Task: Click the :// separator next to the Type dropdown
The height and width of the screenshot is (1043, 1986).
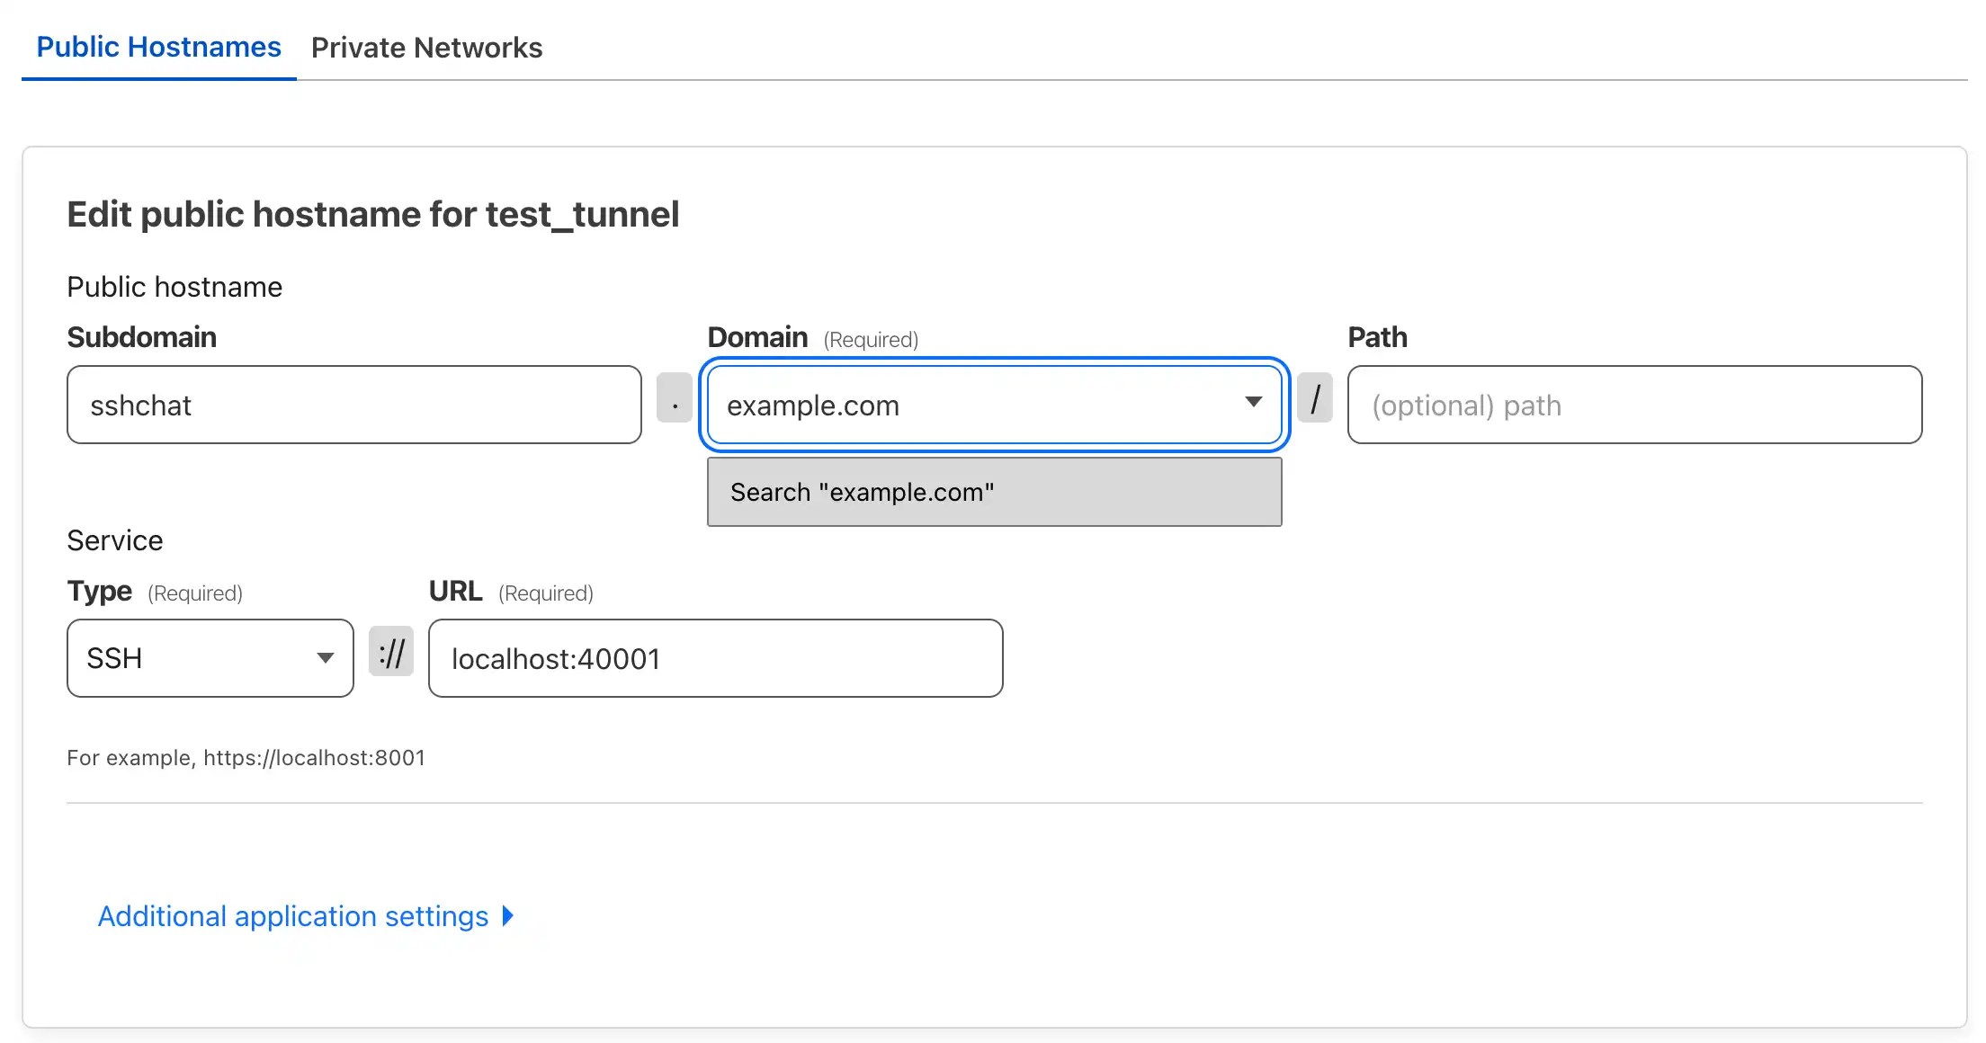Action: click(x=391, y=654)
